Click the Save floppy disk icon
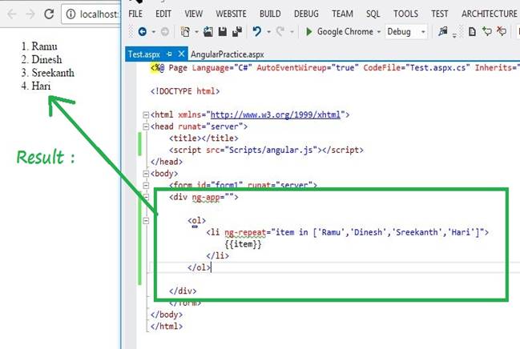The image size is (520, 349). click(223, 32)
